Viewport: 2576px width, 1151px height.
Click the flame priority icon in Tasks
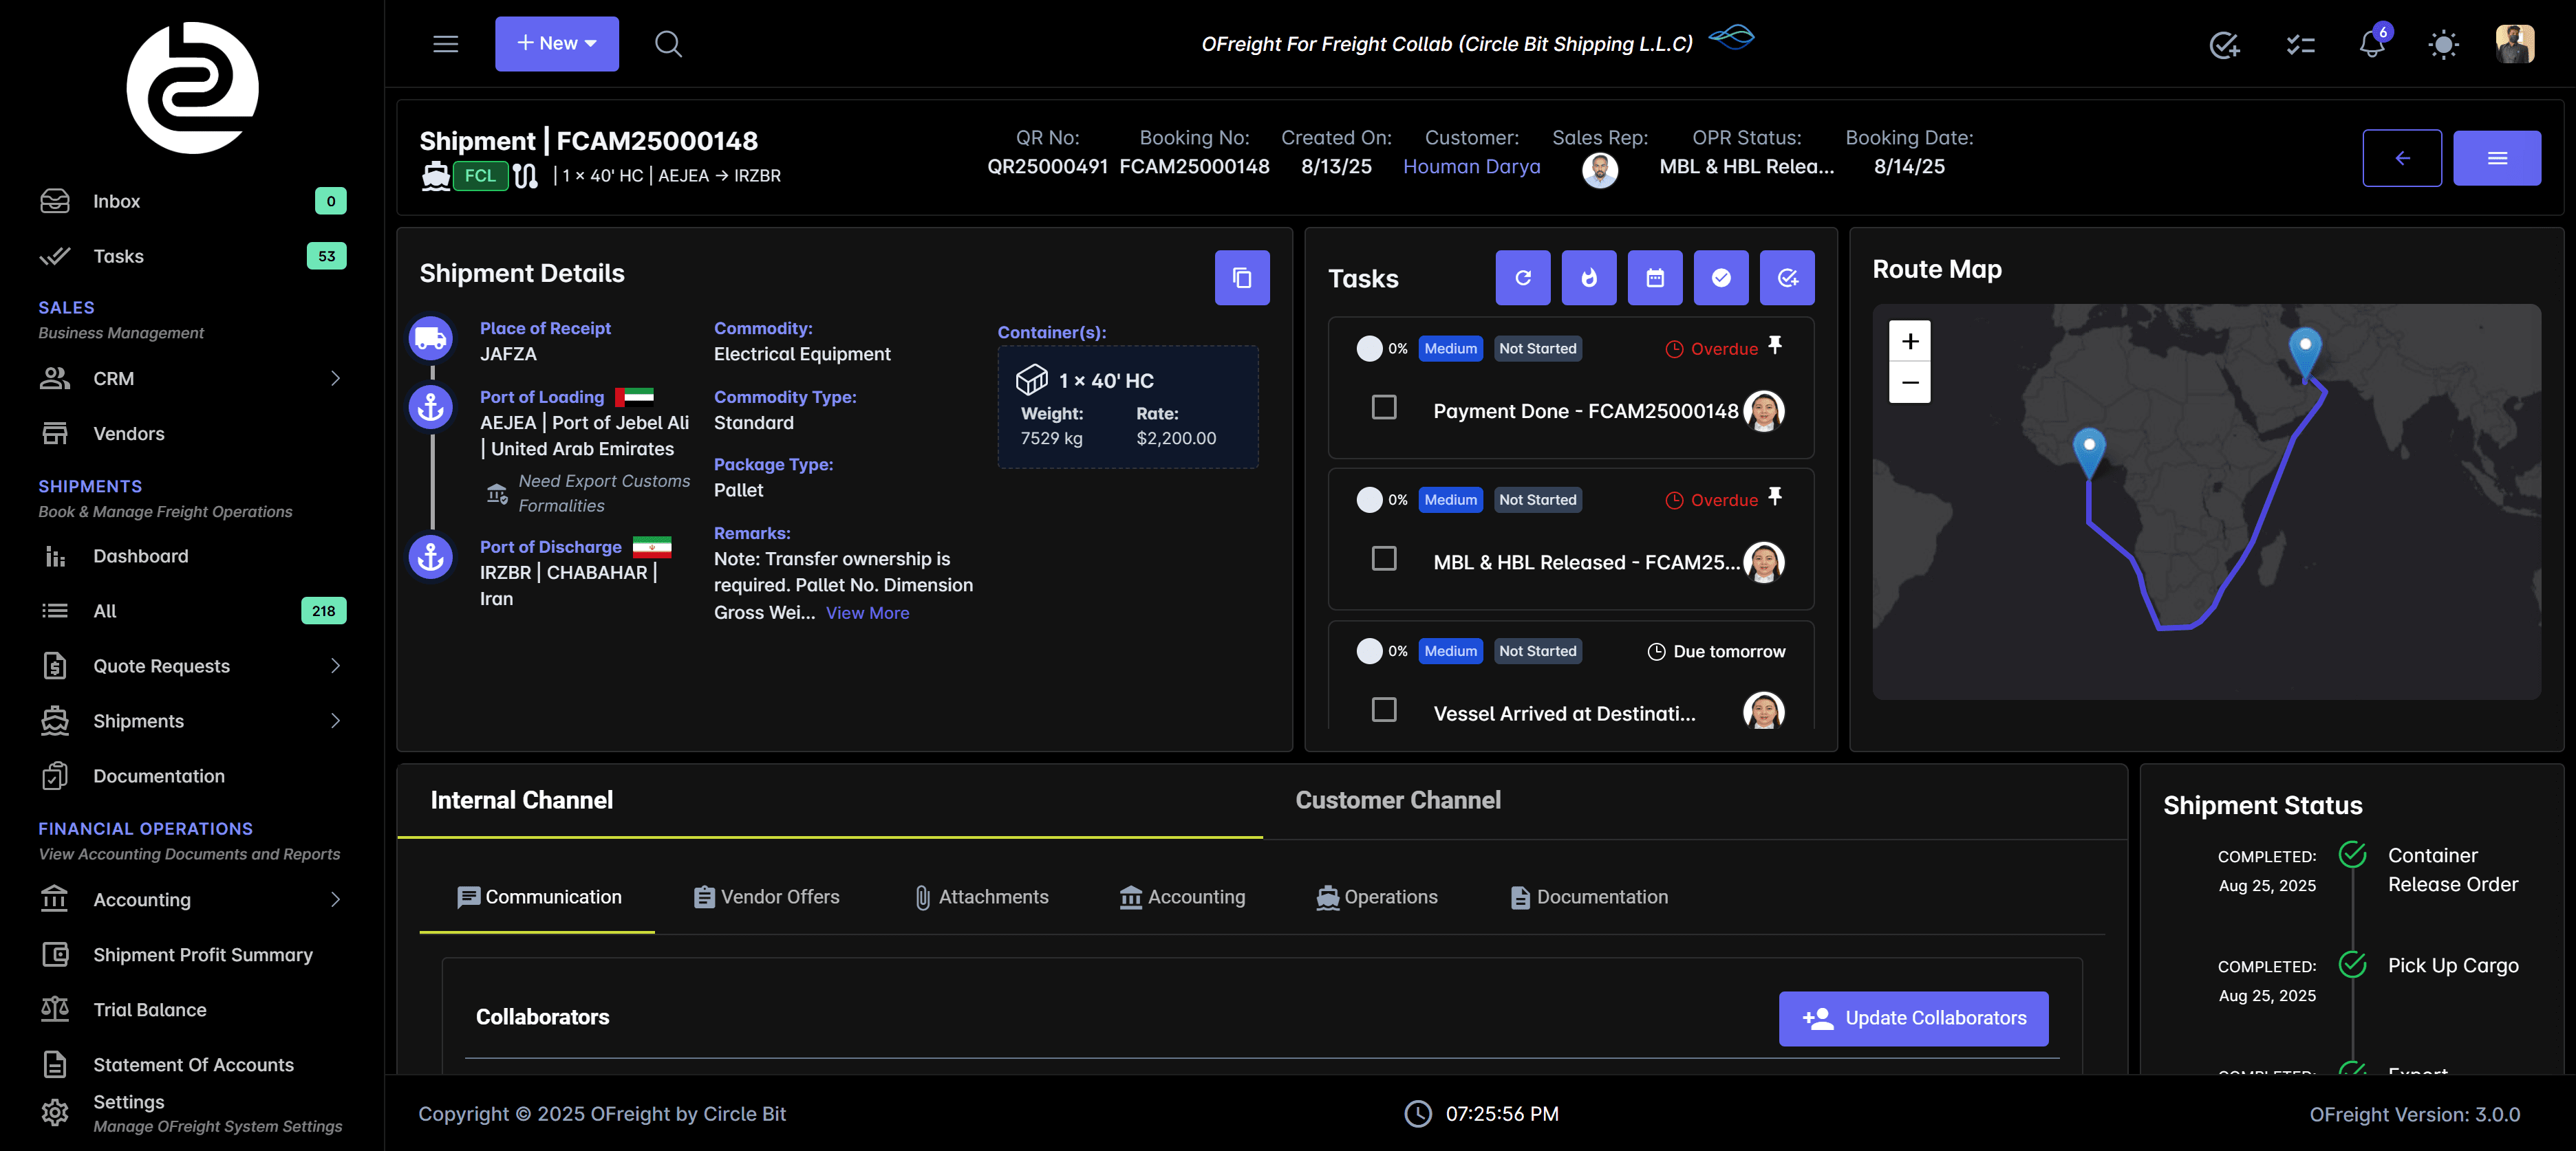pos(1588,278)
